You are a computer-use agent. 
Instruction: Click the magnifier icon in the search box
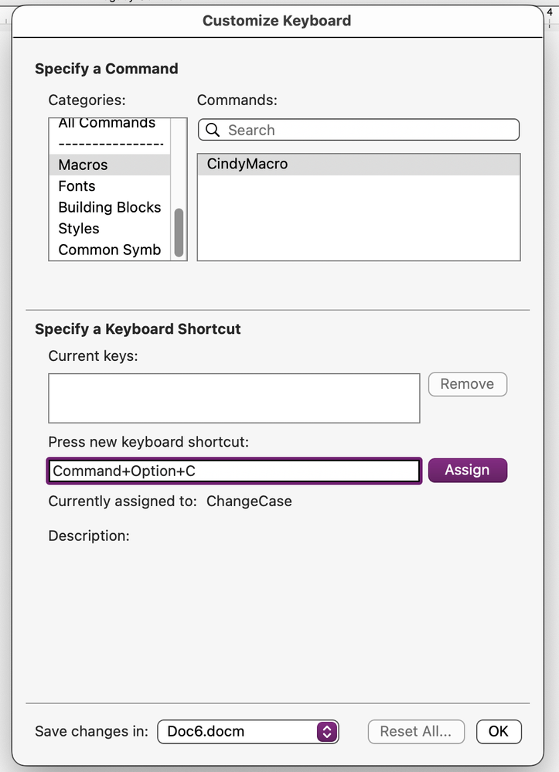pos(212,130)
